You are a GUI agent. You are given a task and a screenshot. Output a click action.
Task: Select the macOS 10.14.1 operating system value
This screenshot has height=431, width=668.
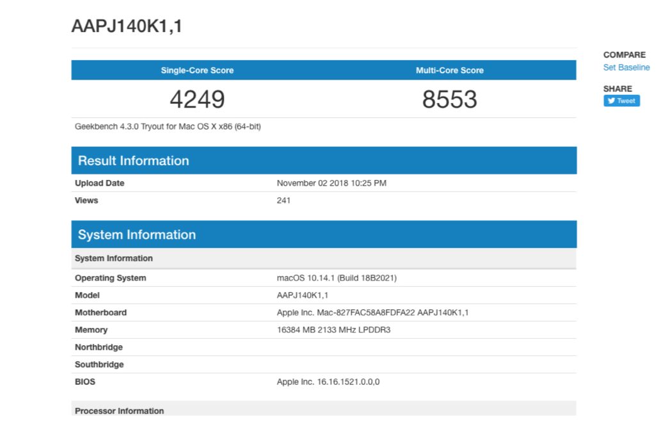click(x=337, y=278)
